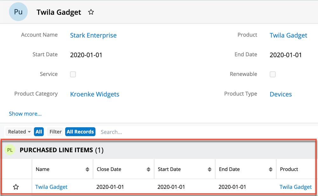Sort the list by Name column arrows
Image resolution: width=318 pixels, height=196 pixels.
[87, 170]
